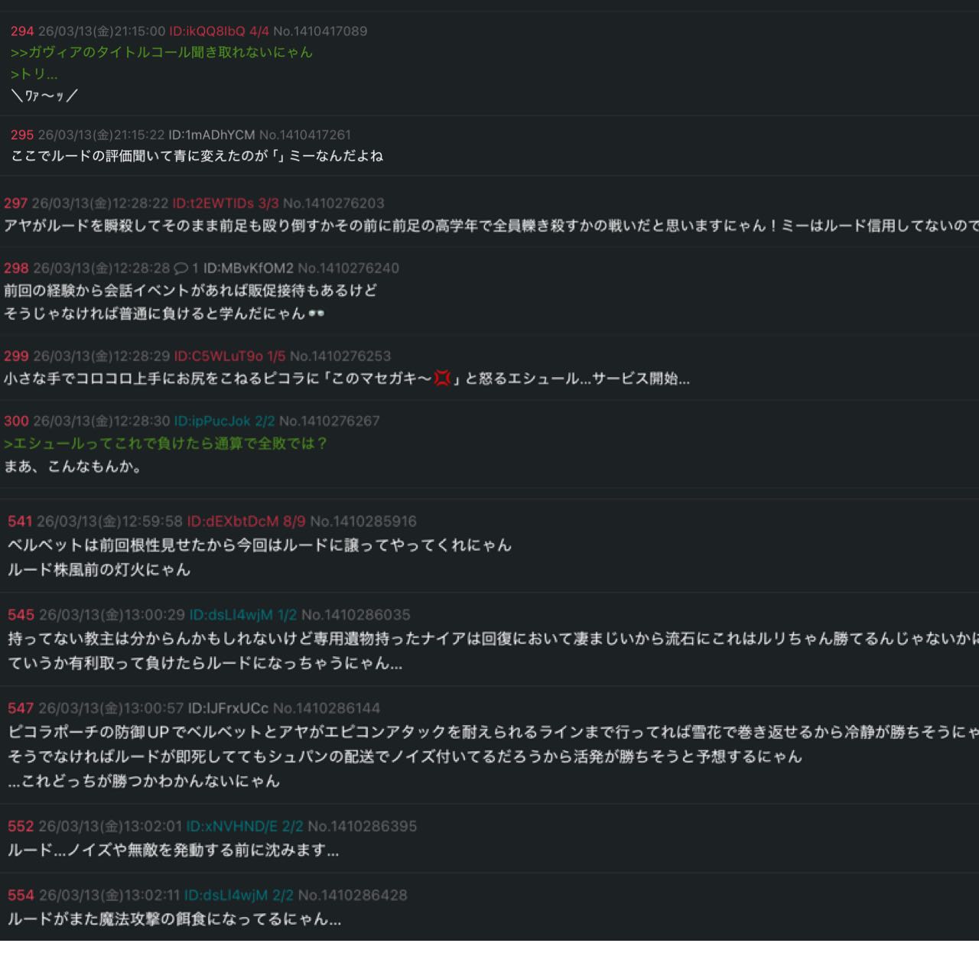Screen dimensions: 979x979
Task: Open post number 541
Action: click(20, 522)
